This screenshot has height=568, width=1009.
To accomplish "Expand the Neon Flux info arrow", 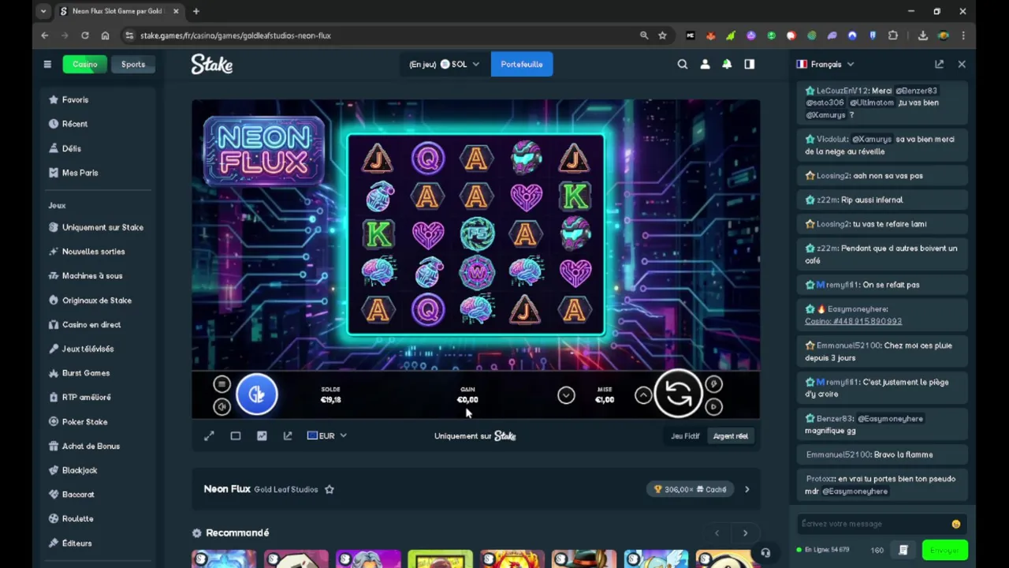I will point(747,489).
